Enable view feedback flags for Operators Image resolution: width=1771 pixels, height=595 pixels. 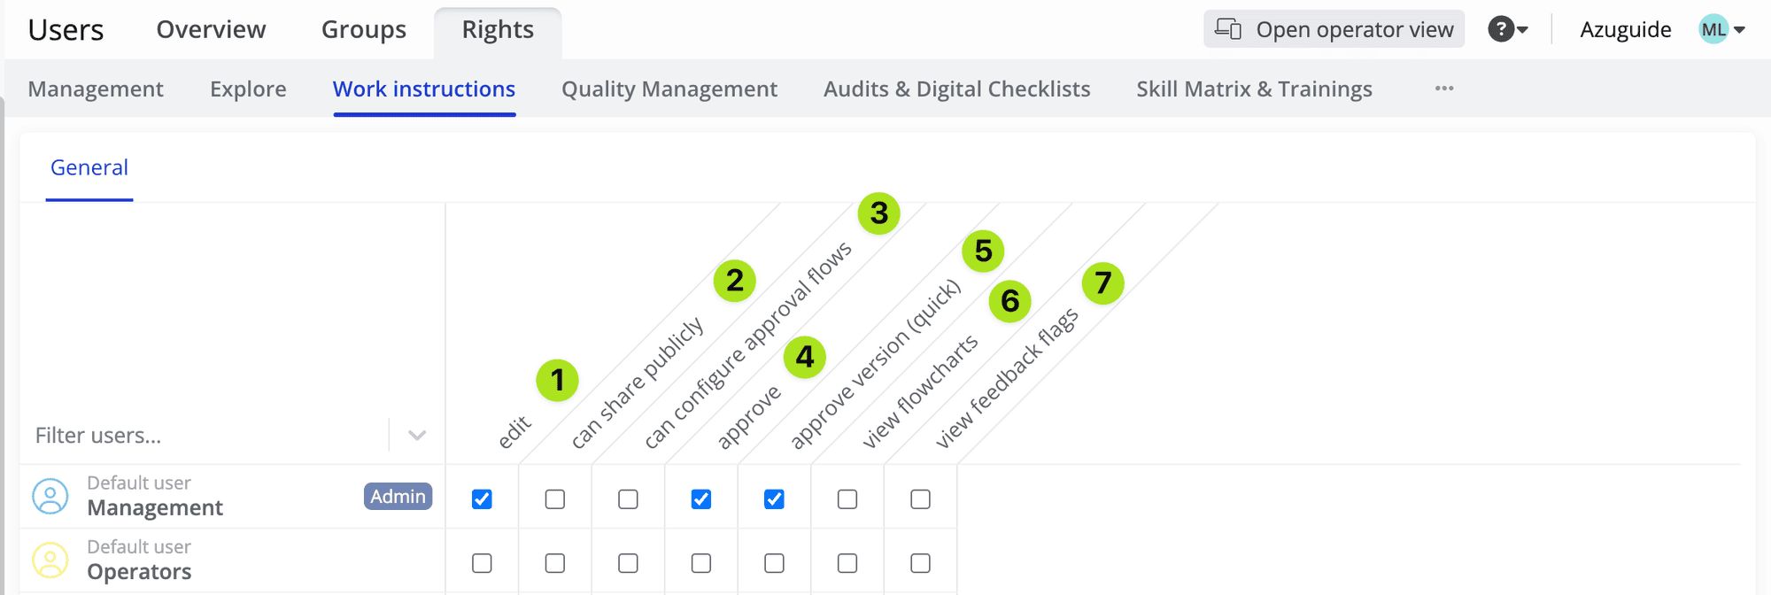[x=920, y=563]
